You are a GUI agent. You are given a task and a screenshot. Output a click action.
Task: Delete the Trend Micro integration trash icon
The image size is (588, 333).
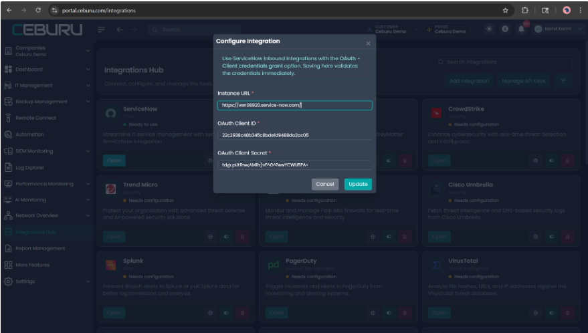[242, 237]
